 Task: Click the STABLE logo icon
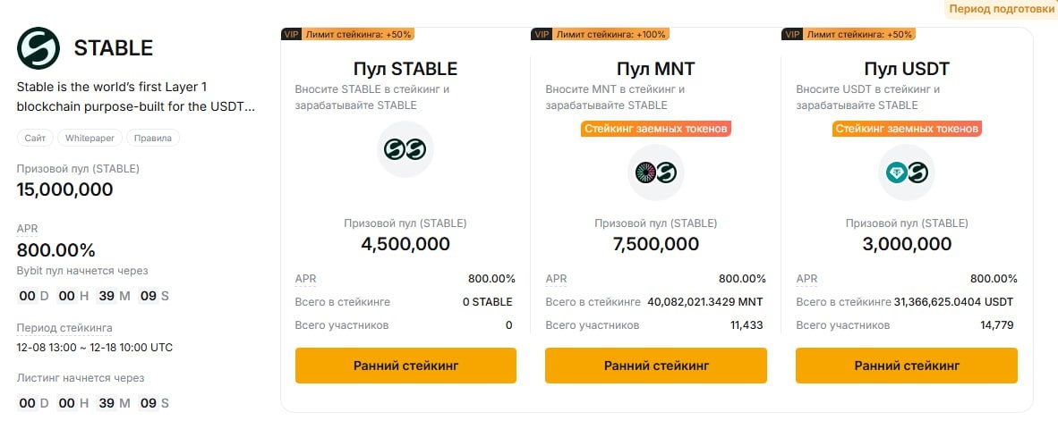[x=38, y=48]
